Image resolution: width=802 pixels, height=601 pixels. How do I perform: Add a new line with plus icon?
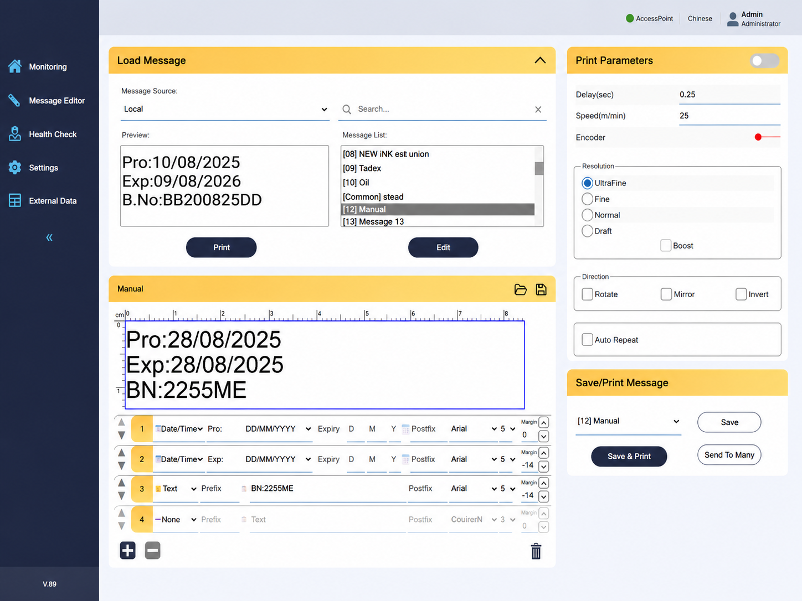click(127, 550)
